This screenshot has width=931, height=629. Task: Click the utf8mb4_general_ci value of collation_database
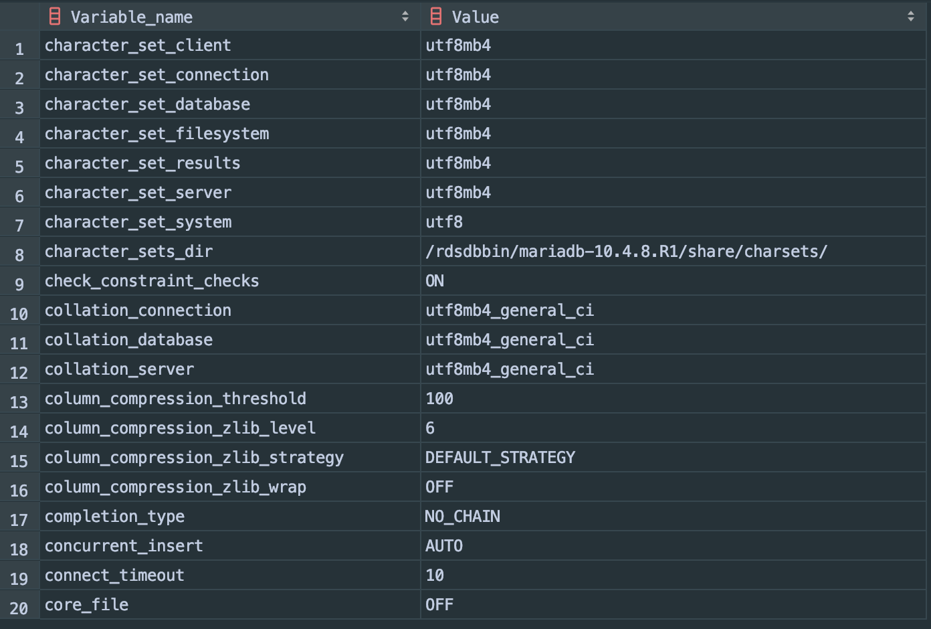[510, 340]
